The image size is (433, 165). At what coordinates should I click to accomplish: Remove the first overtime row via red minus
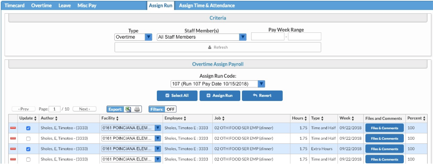click(x=13, y=128)
